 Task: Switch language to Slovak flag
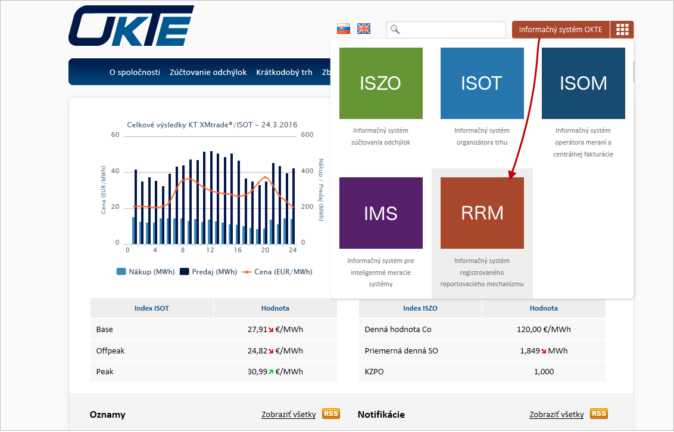click(x=344, y=29)
